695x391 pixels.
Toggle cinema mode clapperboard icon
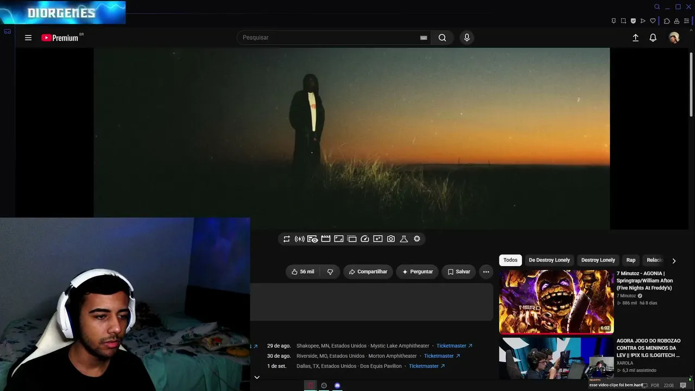(x=326, y=239)
